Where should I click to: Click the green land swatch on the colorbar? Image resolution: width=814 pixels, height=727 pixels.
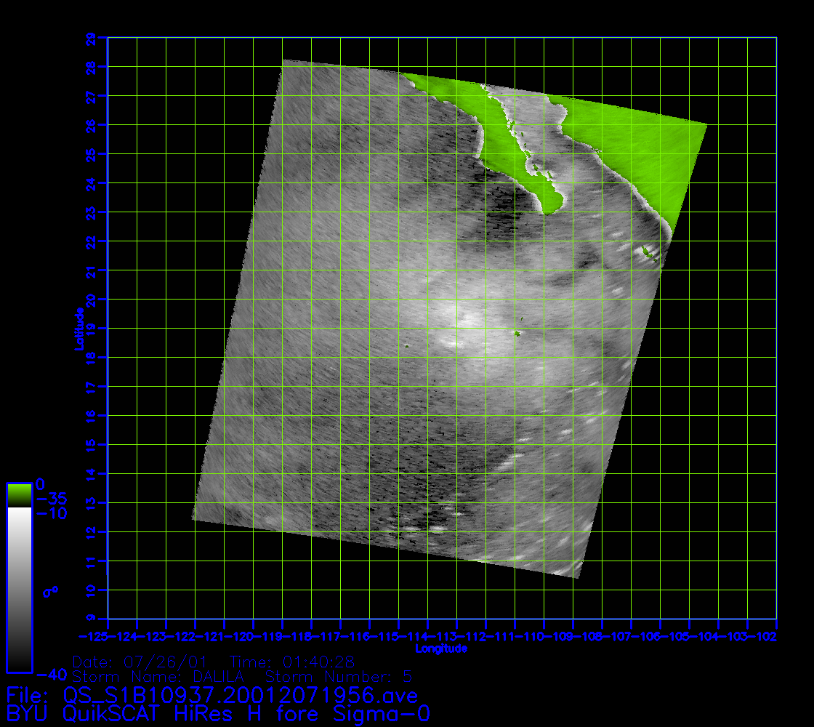19,494
